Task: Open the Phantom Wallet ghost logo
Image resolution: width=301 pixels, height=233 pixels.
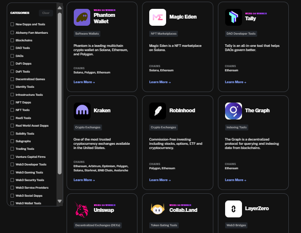Action: point(82,17)
